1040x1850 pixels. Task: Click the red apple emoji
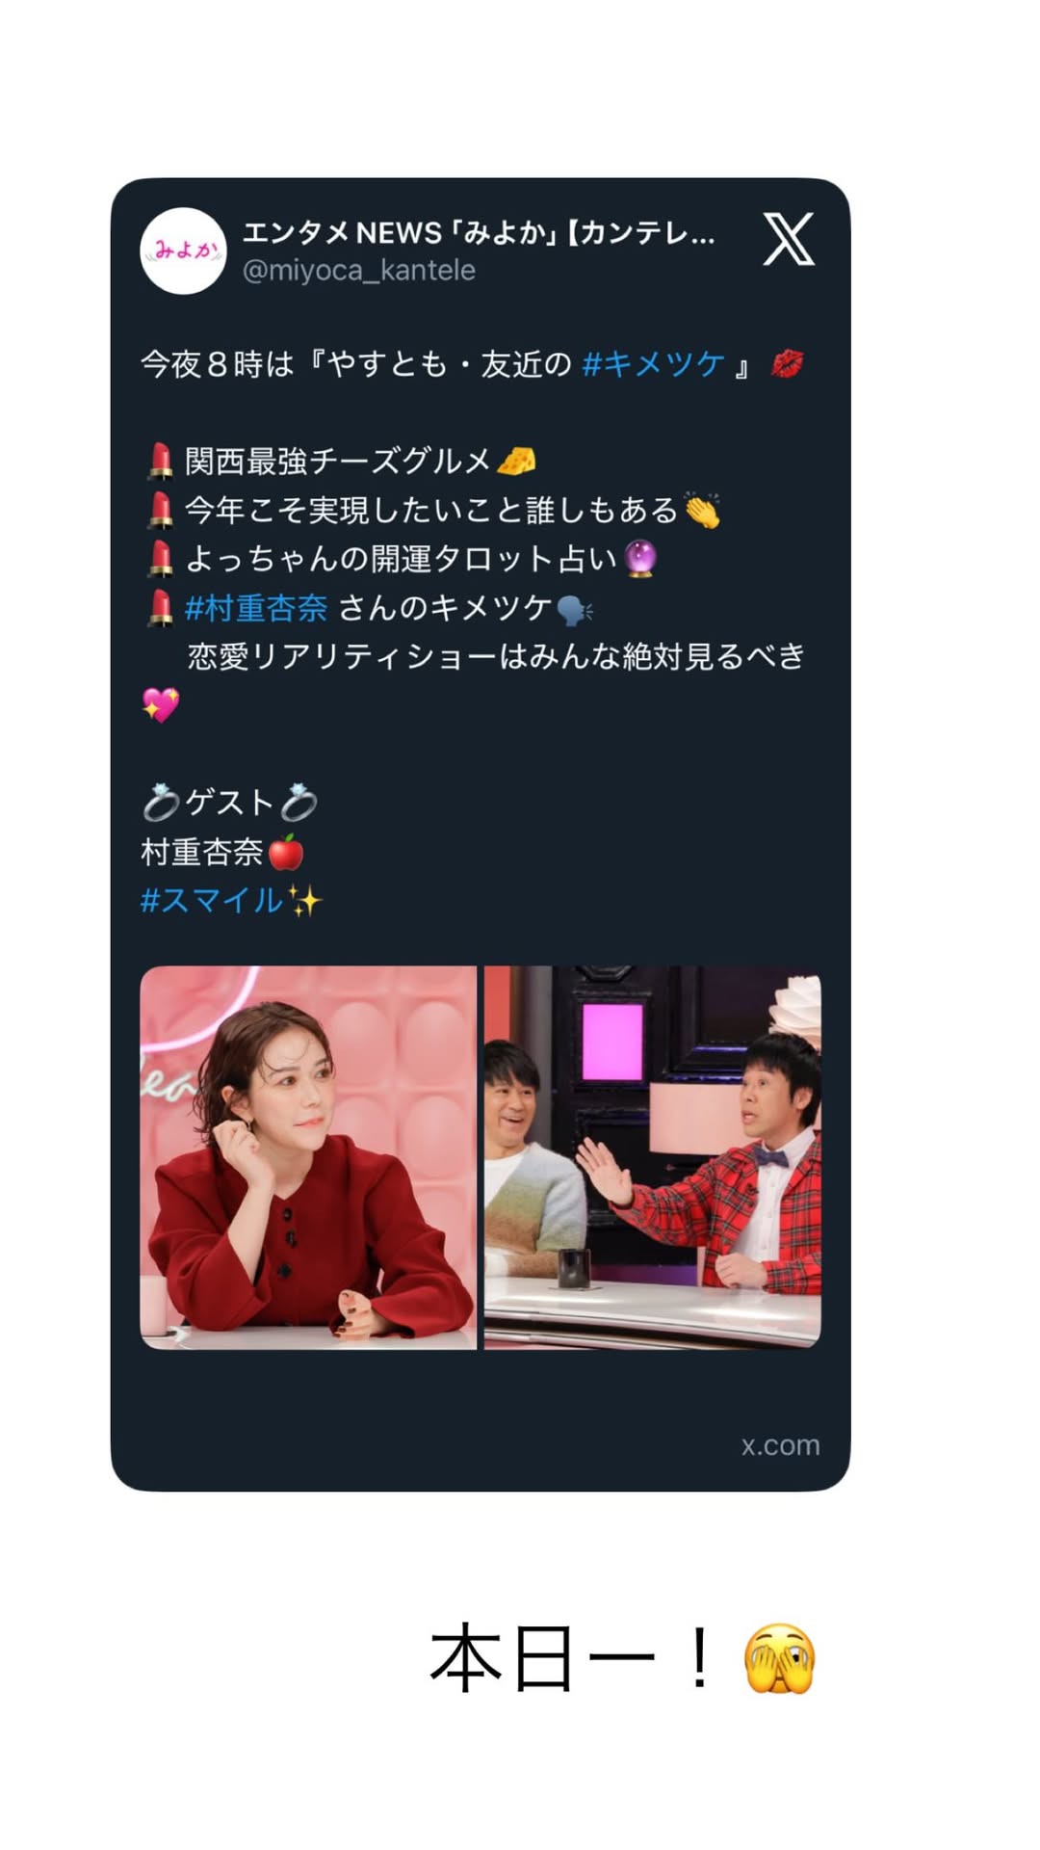click(x=286, y=852)
